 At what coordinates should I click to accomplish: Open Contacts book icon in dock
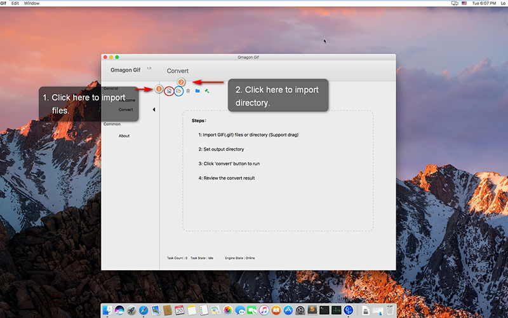(x=168, y=310)
